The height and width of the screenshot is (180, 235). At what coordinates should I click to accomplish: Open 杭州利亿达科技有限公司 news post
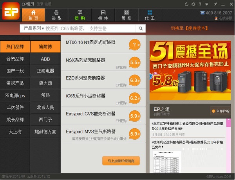point(187,145)
